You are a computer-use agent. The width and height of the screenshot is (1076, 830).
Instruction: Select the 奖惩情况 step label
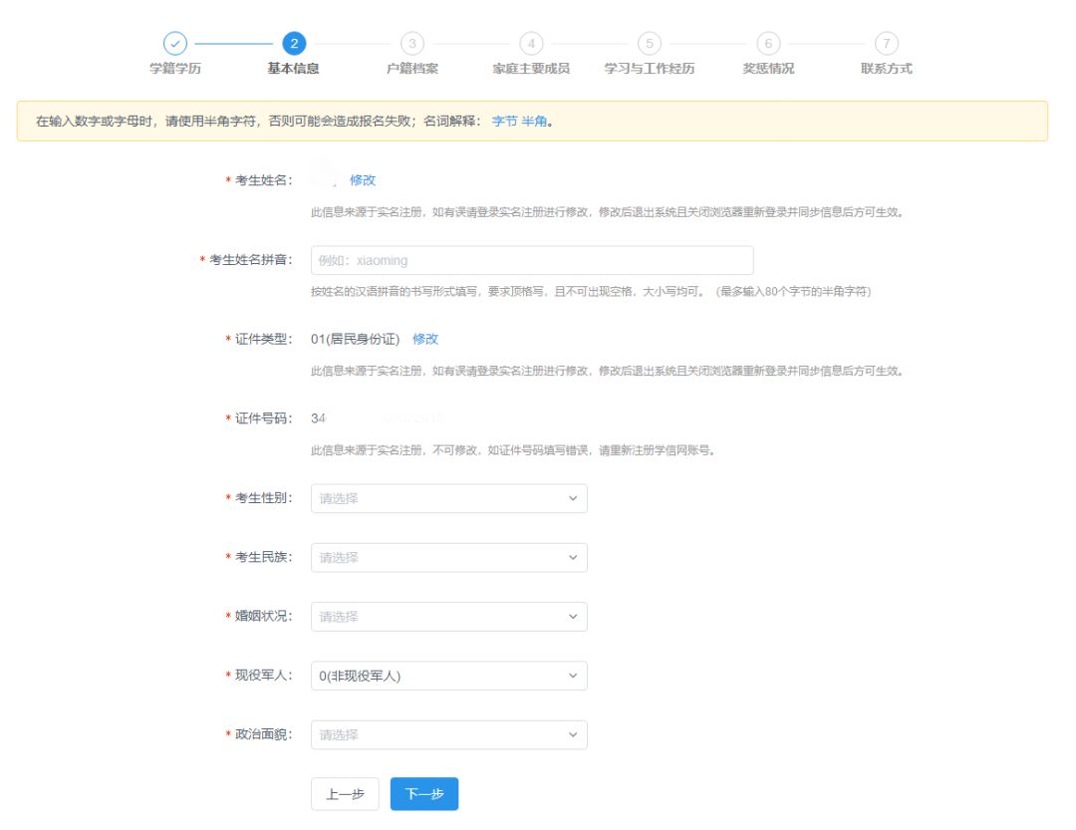click(767, 70)
